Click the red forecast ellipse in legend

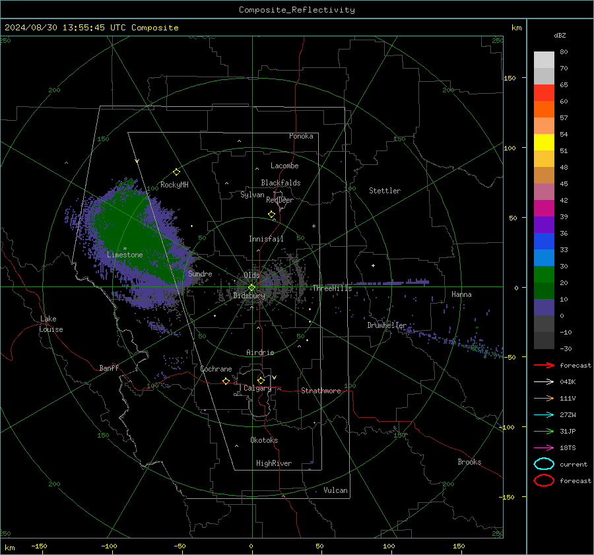[x=544, y=480]
